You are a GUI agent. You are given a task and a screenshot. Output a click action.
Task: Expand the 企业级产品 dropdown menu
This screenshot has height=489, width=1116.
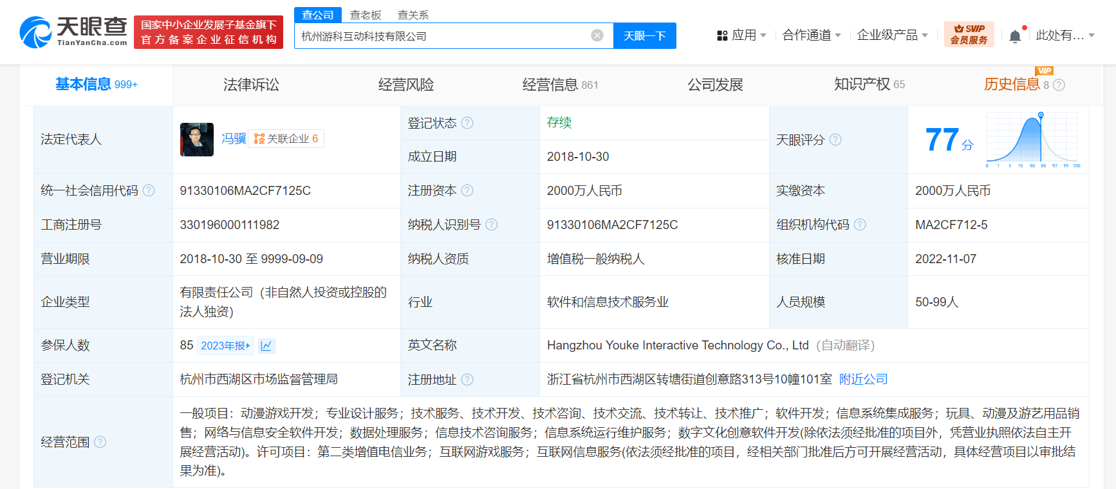pyautogui.click(x=892, y=35)
